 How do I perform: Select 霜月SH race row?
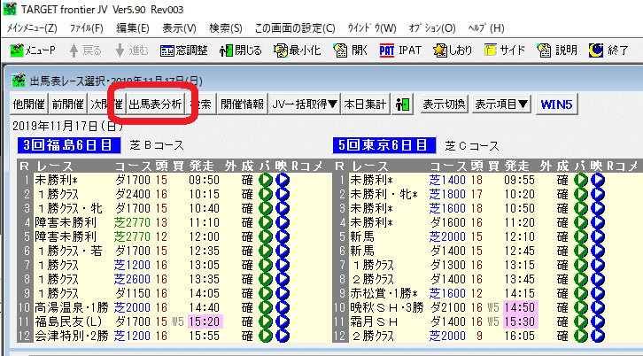click(488, 322)
